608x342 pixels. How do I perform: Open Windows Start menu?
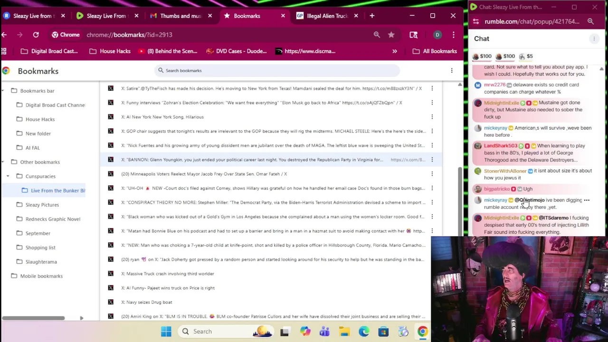click(166, 332)
